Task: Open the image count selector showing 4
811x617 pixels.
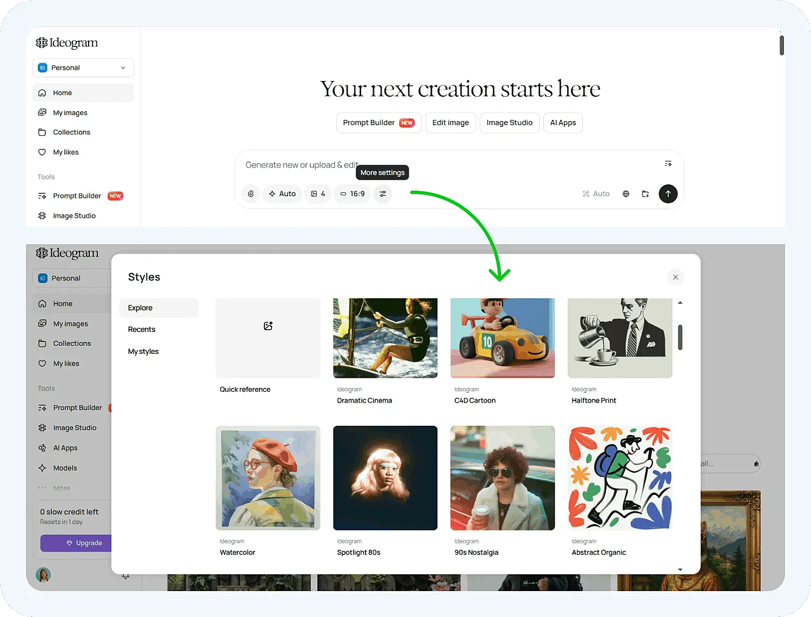Action: click(x=318, y=194)
